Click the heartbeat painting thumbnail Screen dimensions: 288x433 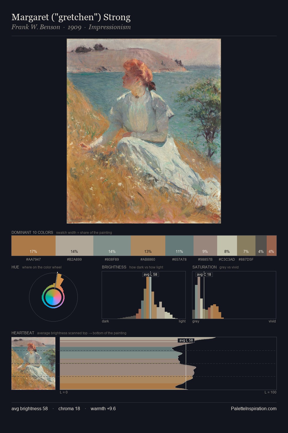click(33, 363)
